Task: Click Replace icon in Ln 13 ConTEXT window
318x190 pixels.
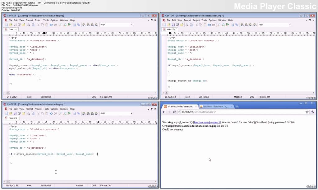Action: point(223,25)
